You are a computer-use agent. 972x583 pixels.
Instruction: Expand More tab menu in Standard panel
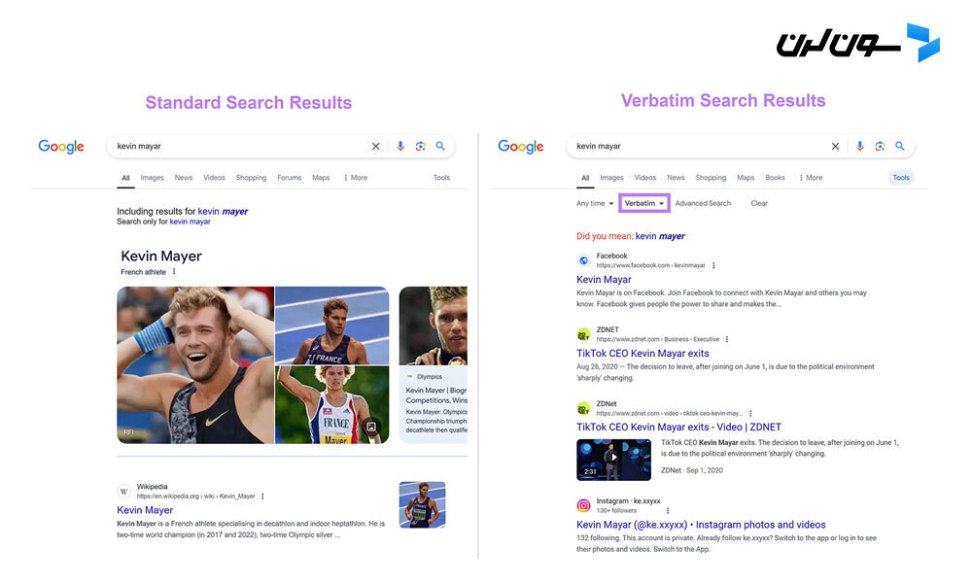tap(356, 178)
